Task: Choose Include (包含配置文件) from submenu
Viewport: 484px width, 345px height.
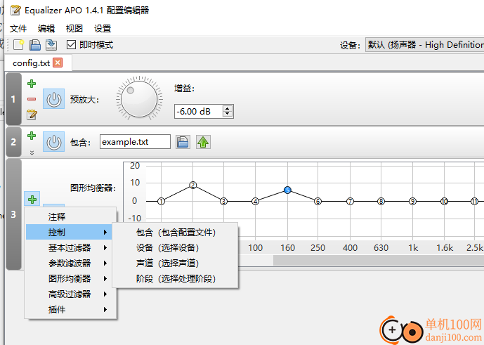Action: pyautogui.click(x=176, y=233)
